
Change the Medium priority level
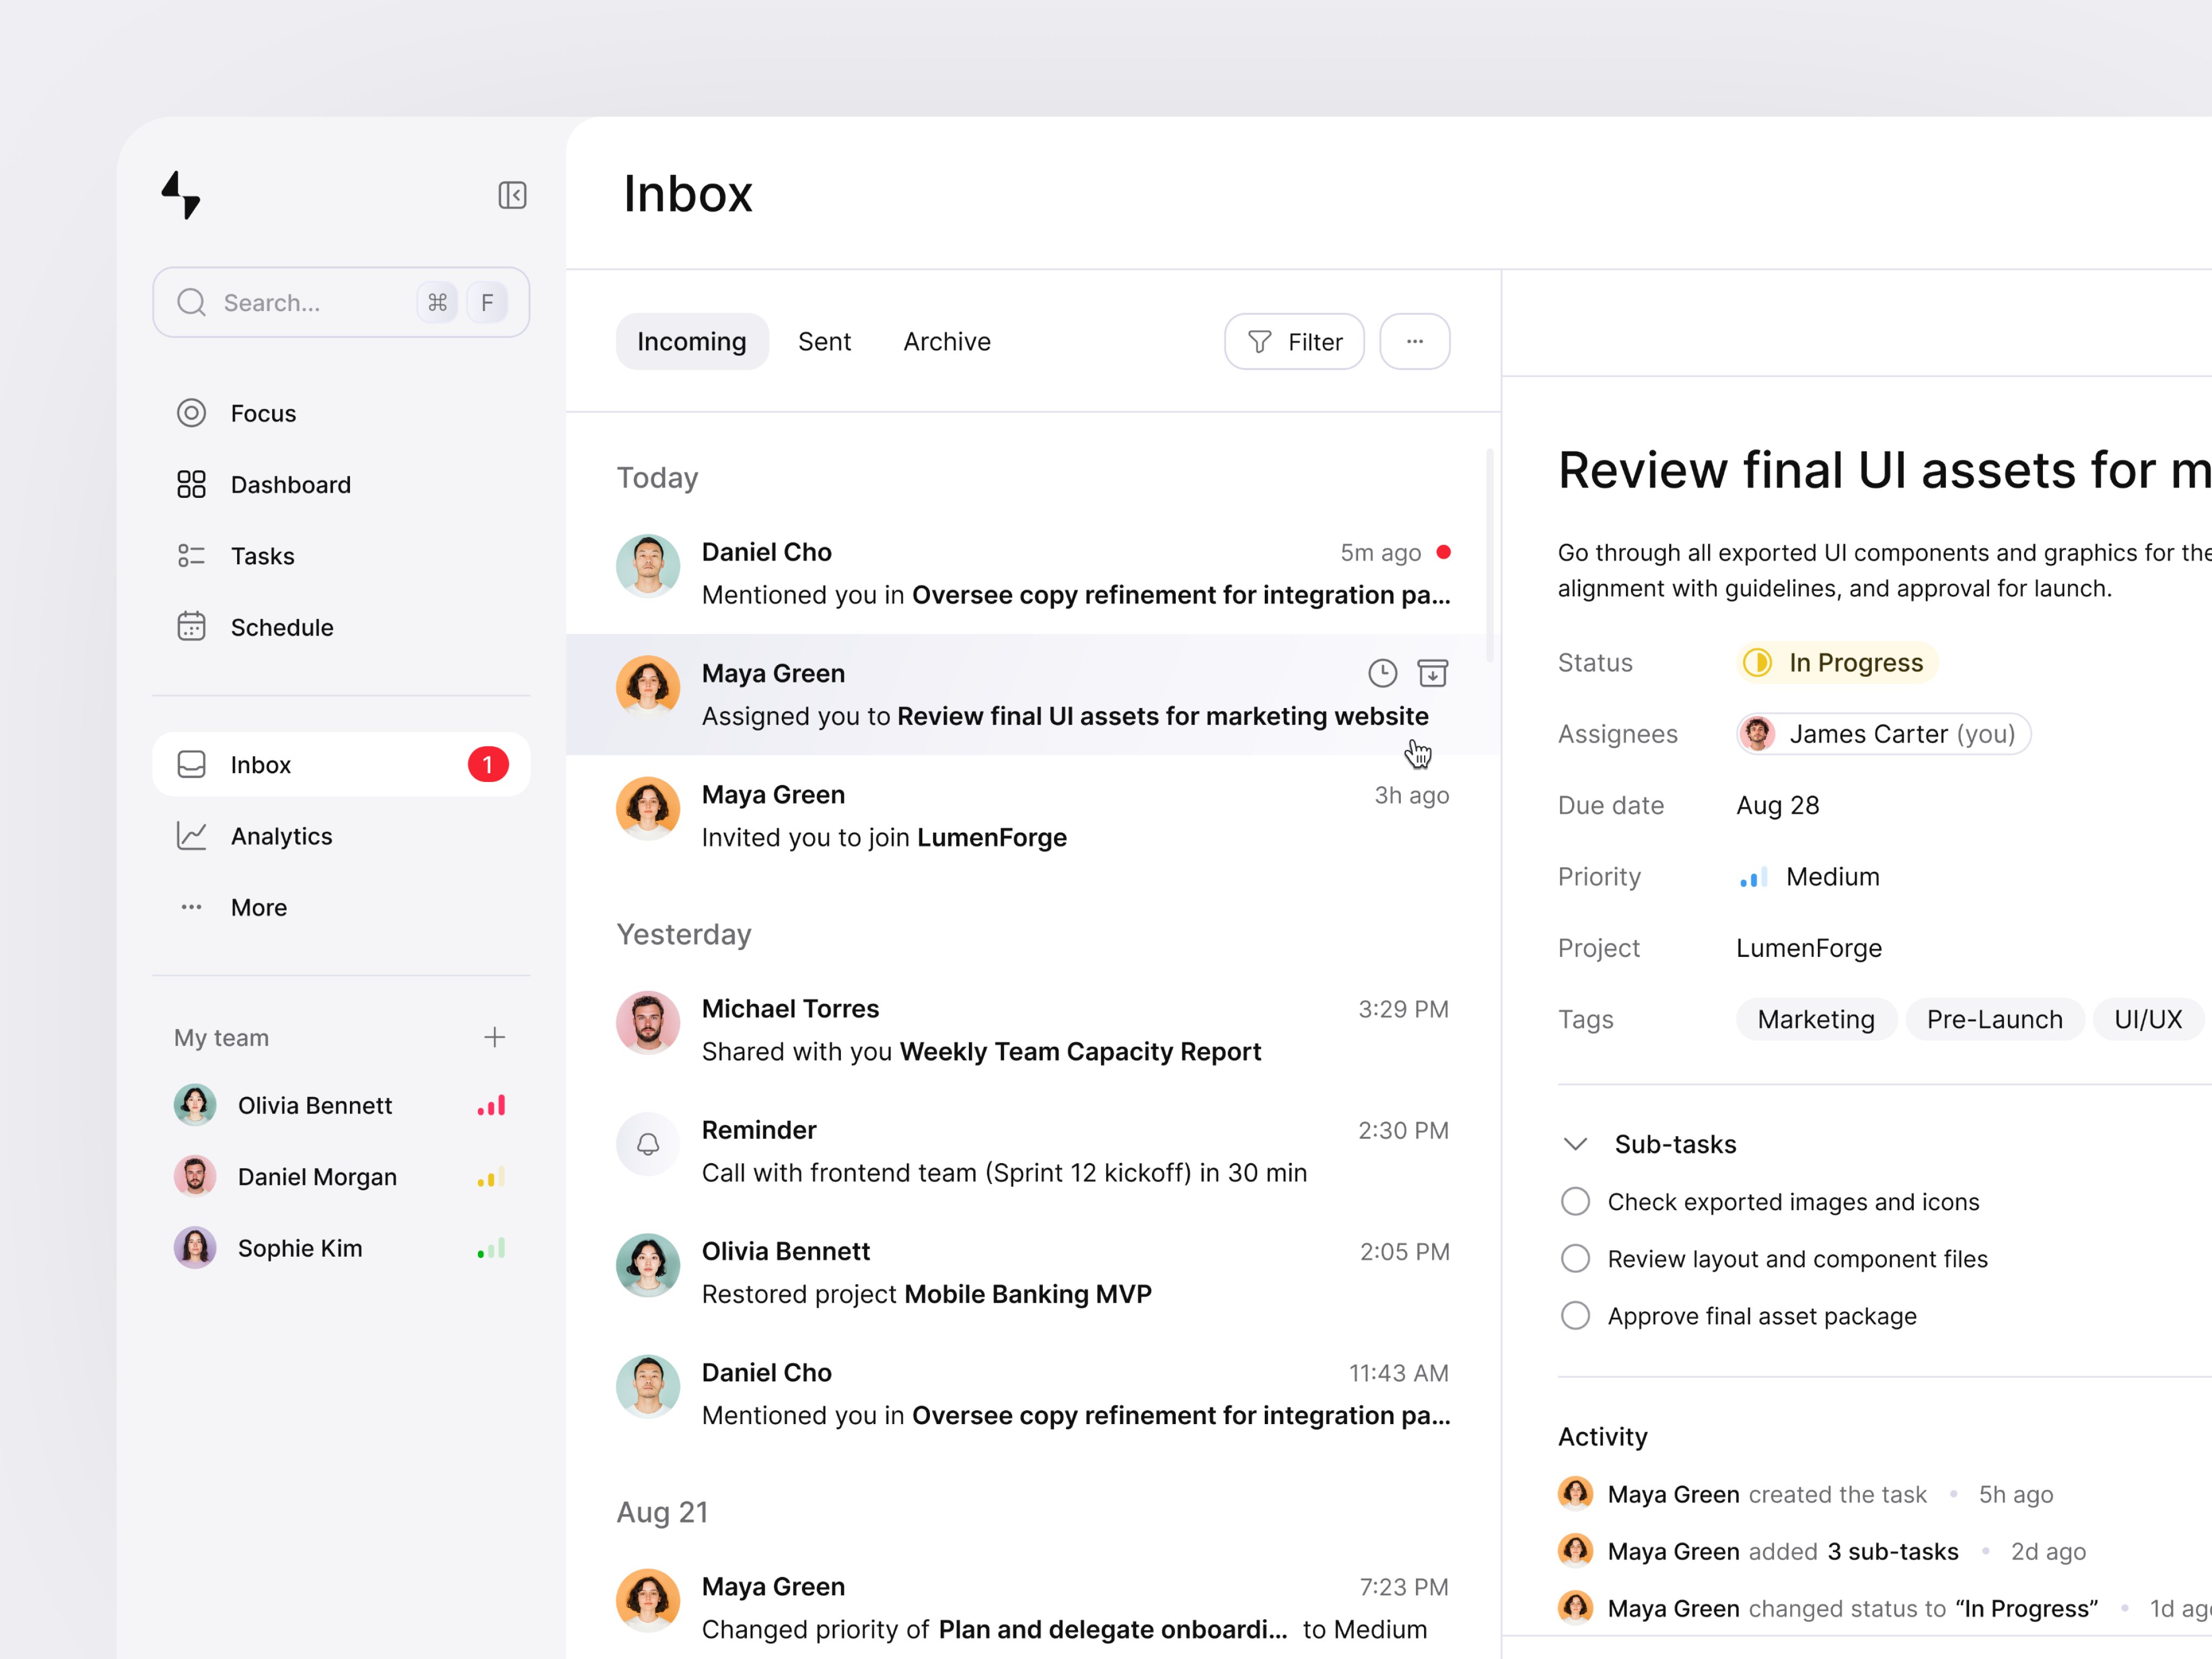point(1810,877)
